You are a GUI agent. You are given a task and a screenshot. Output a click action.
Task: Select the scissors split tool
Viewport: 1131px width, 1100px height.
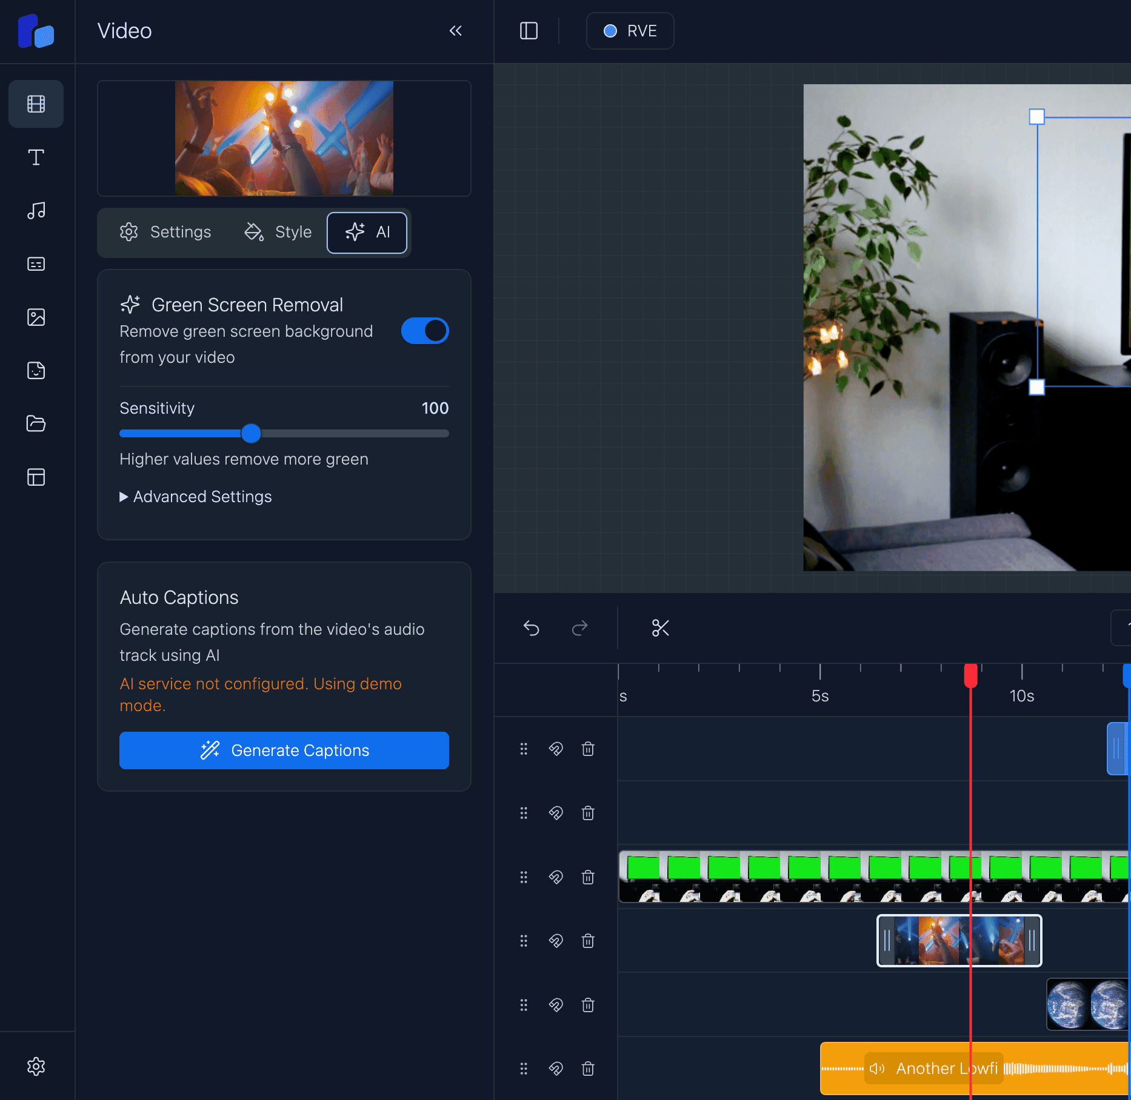click(x=660, y=628)
